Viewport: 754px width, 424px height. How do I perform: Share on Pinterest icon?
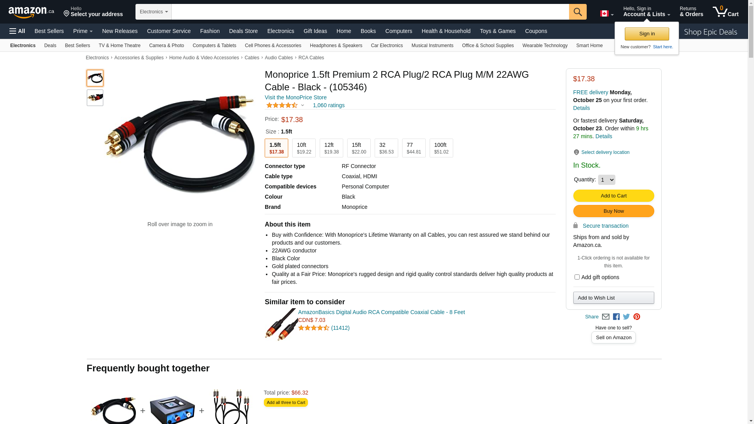637,317
